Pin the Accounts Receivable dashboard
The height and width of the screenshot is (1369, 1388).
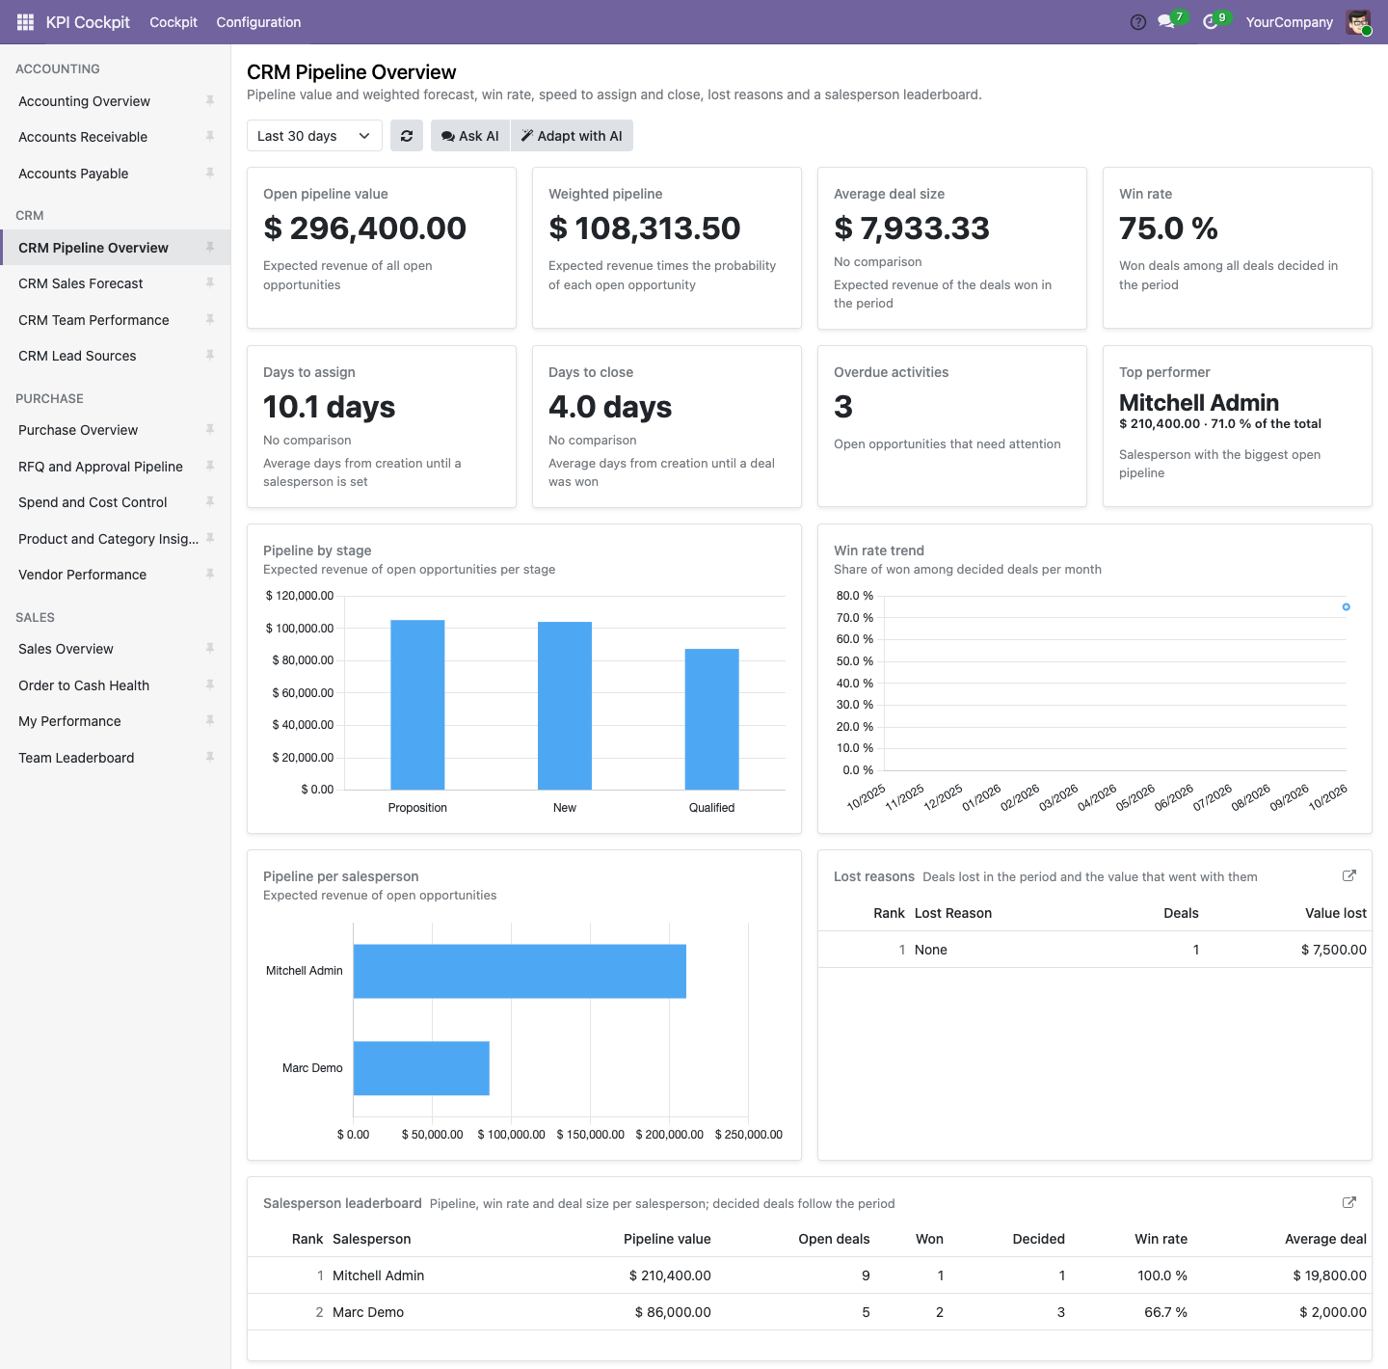point(210,137)
